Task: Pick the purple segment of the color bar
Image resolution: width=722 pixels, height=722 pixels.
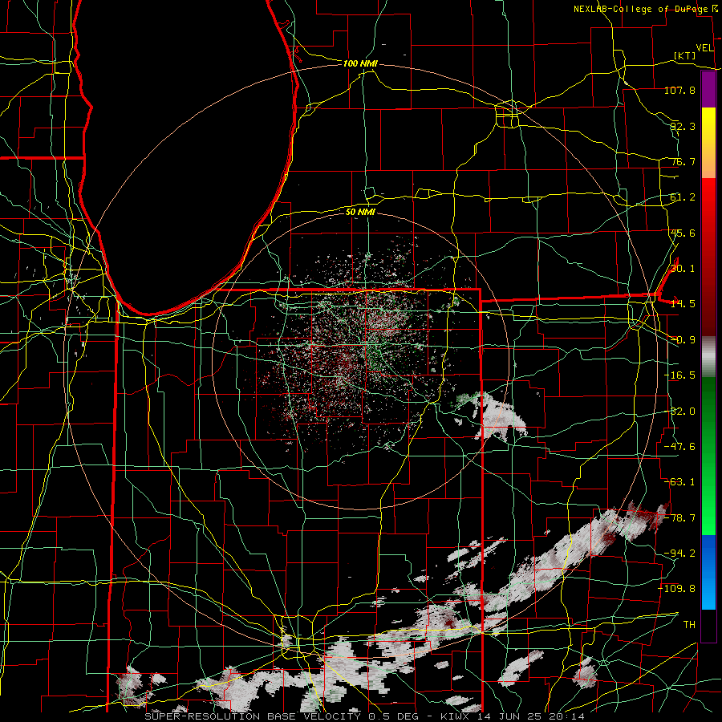Action: pyautogui.click(x=708, y=90)
